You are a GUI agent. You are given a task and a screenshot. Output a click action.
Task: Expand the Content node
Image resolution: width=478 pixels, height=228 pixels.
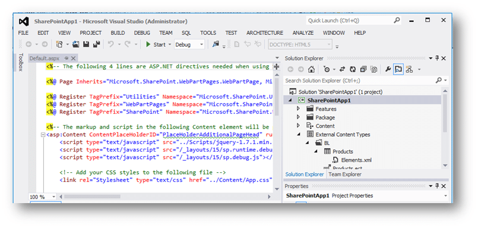point(299,126)
